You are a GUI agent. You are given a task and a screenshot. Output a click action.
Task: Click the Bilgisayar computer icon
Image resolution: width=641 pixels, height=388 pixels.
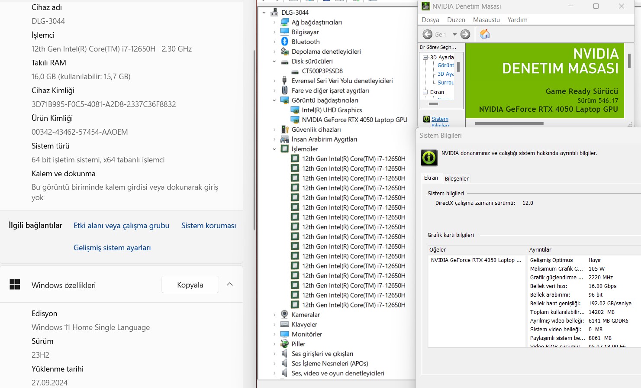click(284, 32)
